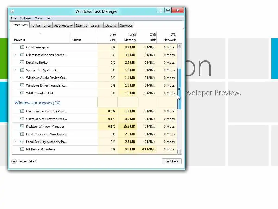The height and width of the screenshot is (209, 278).
Task: Click icon of Client Server Runtime at 0.1%
Action: 22,119
